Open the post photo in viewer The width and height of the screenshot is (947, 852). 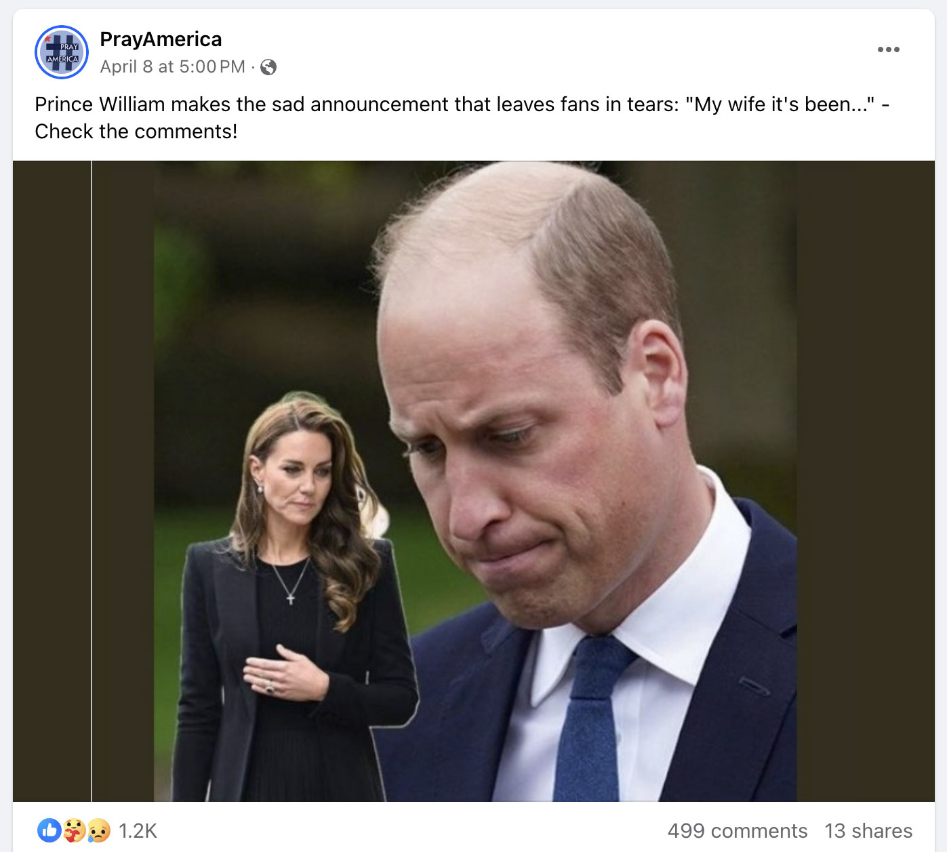click(474, 481)
